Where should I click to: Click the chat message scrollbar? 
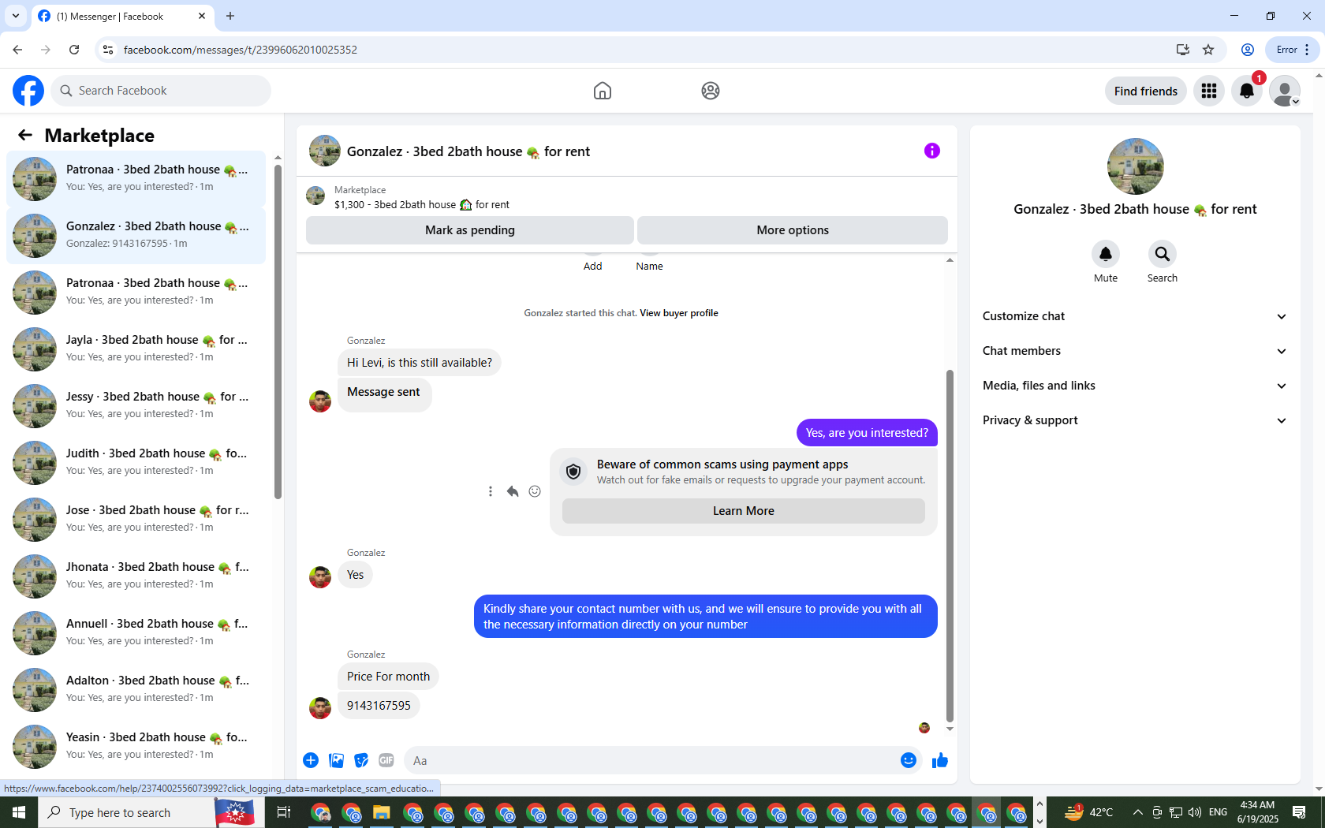click(950, 546)
